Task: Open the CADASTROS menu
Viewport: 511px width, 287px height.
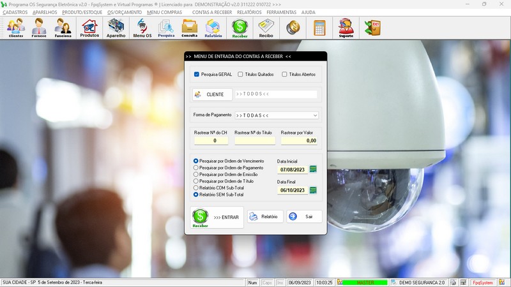Action: click(x=15, y=12)
